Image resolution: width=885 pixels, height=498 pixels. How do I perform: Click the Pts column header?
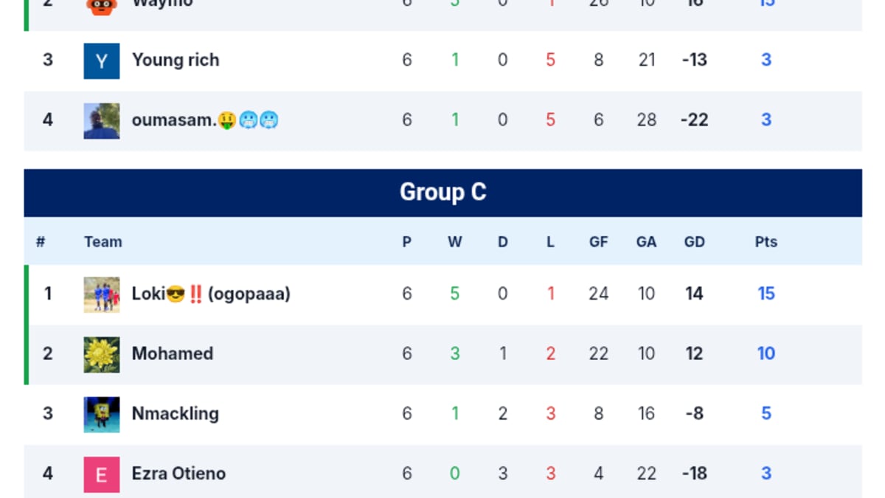point(766,241)
